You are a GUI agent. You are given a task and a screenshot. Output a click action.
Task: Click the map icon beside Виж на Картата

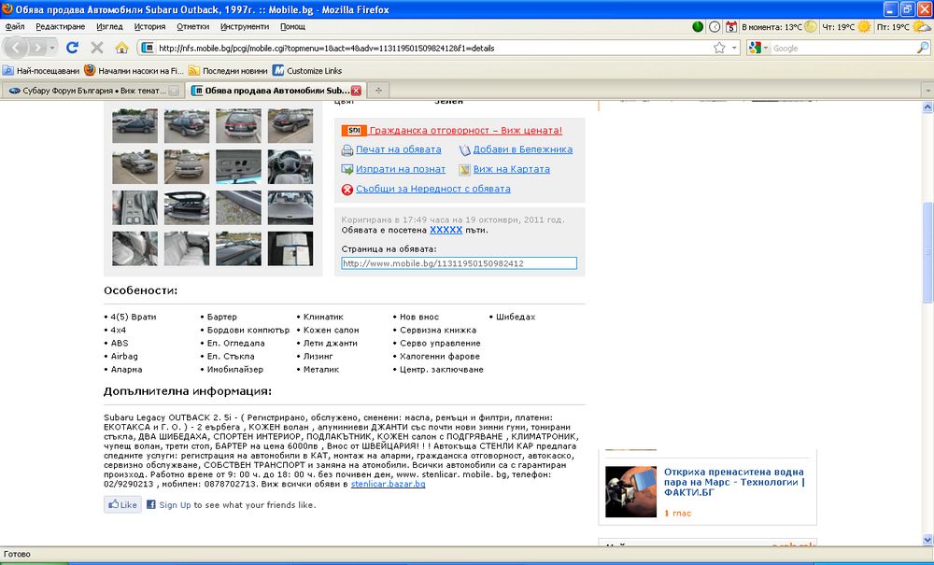[x=464, y=170]
